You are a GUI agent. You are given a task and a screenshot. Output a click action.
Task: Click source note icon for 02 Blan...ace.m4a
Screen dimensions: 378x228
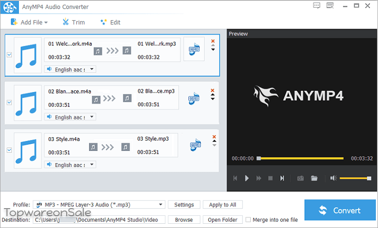(96, 100)
